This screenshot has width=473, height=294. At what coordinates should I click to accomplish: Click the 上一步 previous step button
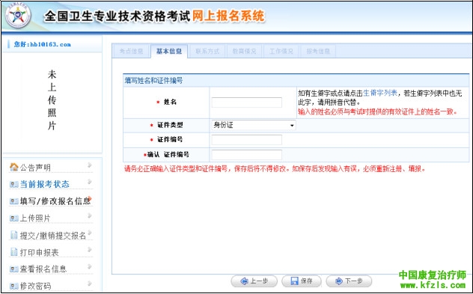point(254,281)
